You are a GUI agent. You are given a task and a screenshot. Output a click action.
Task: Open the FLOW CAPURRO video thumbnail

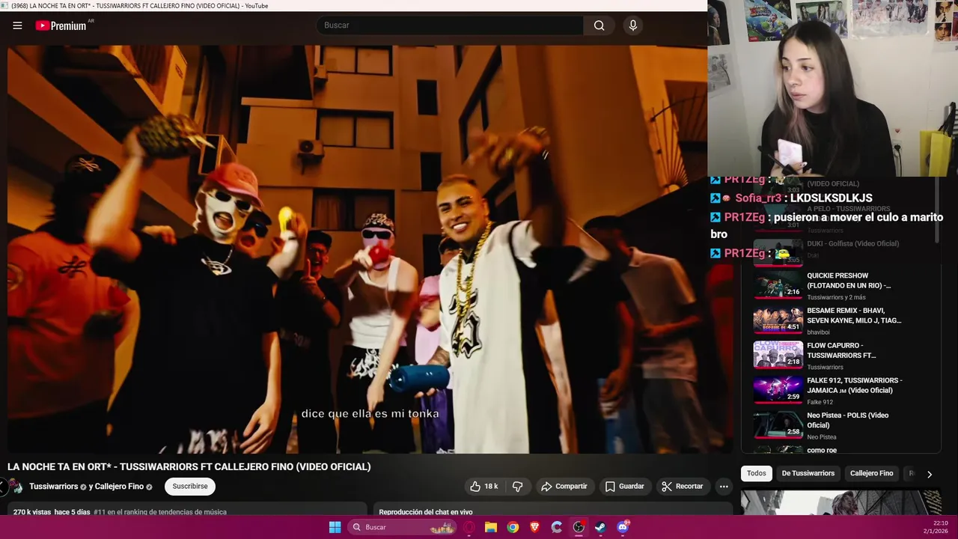tap(778, 355)
